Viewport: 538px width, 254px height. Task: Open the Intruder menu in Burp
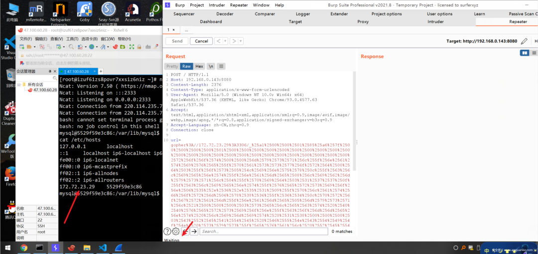pos(217,5)
